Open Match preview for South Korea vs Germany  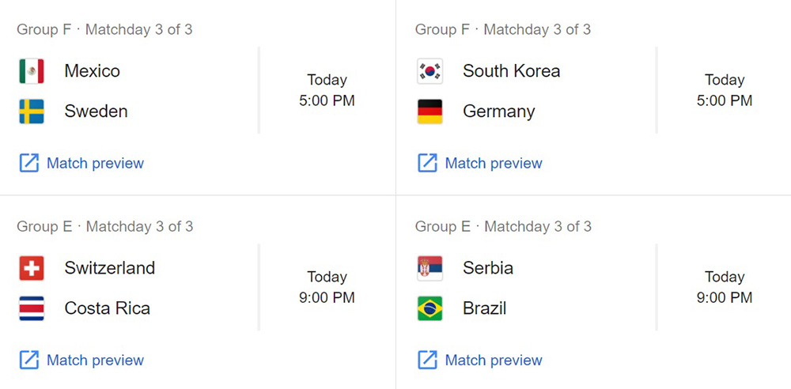click(494, 164)
